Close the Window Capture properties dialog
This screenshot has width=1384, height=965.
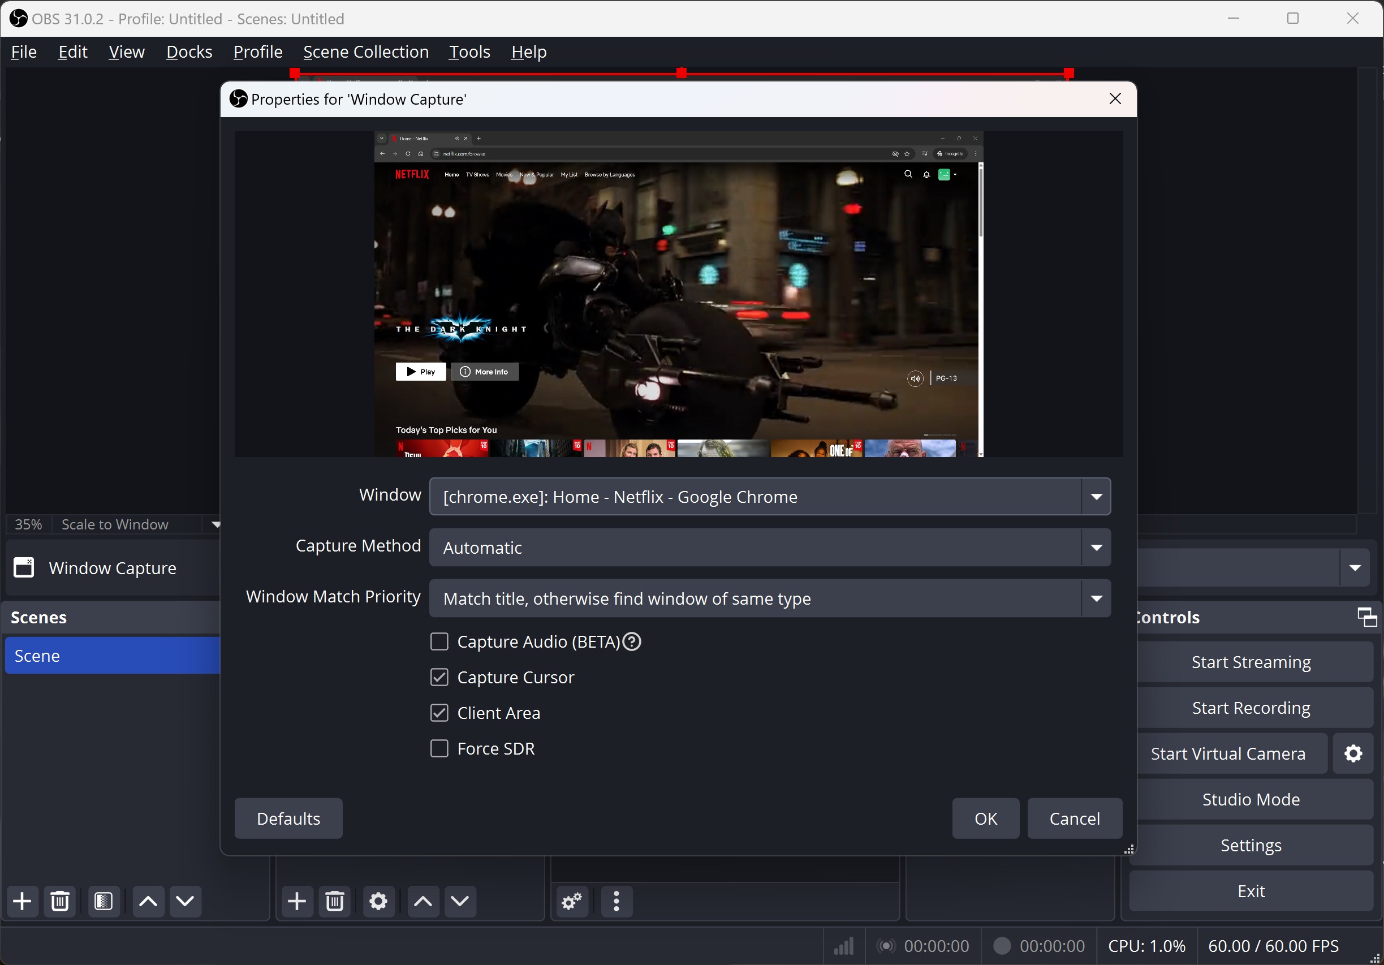click(1115, 99)
